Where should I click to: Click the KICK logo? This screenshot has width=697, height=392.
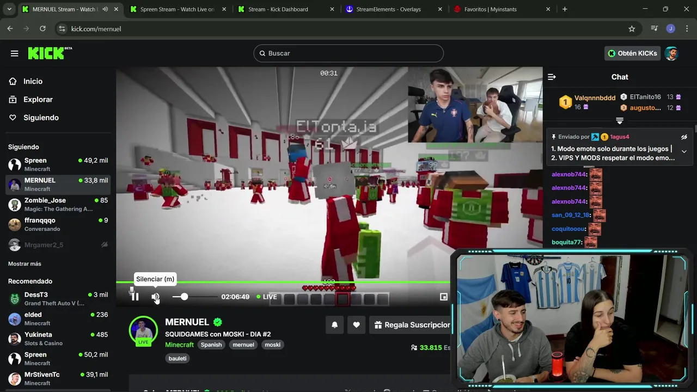(50, 53)
